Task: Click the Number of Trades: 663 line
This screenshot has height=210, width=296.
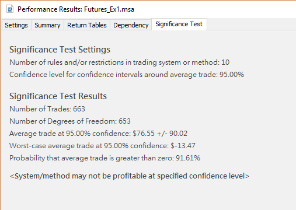Action: (x=47, y=109)
